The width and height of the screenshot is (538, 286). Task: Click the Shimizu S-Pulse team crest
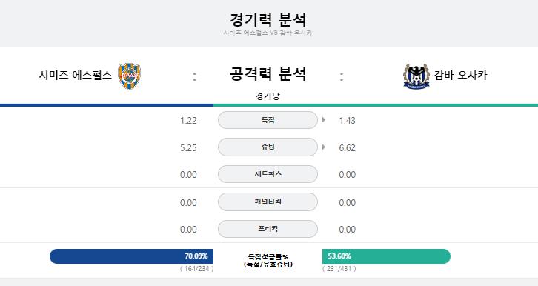(x=129, y=76)
